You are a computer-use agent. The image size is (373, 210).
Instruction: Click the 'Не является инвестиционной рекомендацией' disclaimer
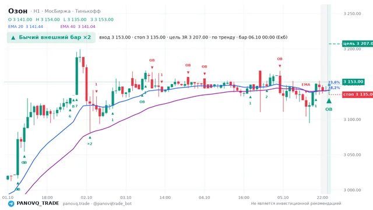click(296, 204)
